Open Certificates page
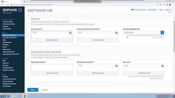175x98 pixels. click(x=7, y=86)
